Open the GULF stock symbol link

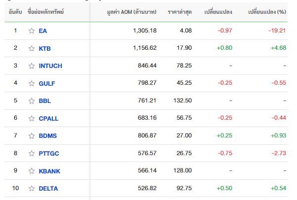[x=47, y=83]
